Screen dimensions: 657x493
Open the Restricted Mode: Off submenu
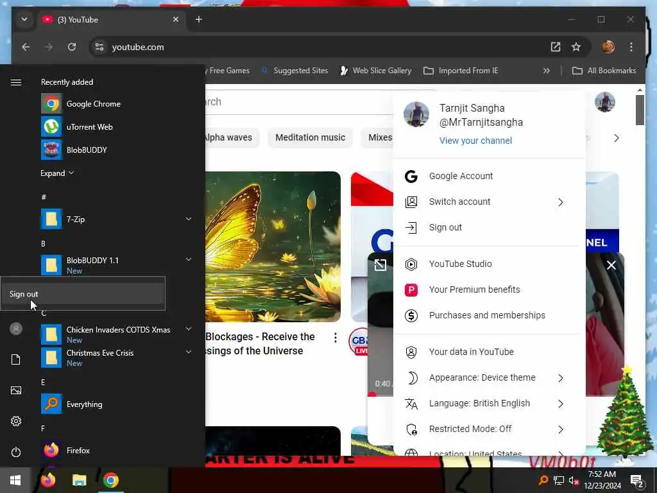coord(490,429)
